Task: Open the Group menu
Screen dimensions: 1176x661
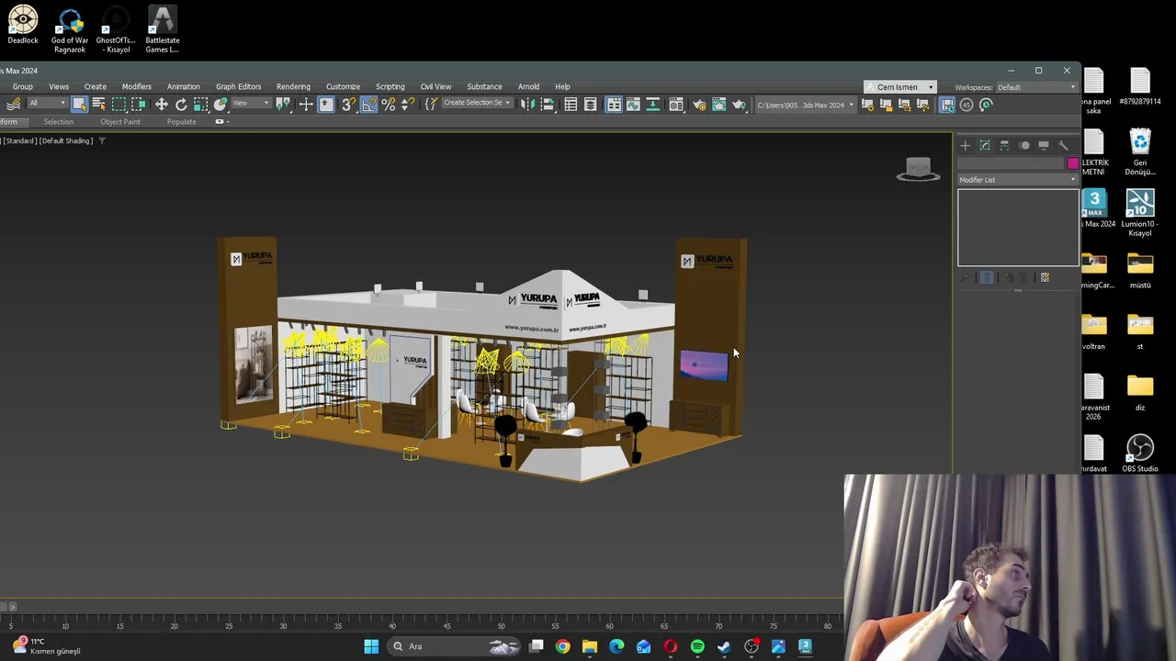Action: 22,86
